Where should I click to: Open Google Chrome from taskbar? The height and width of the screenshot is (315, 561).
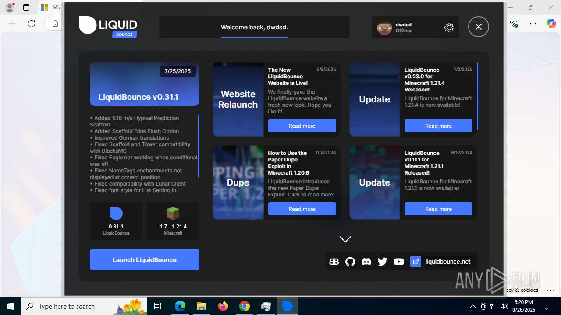pos(245,306)
